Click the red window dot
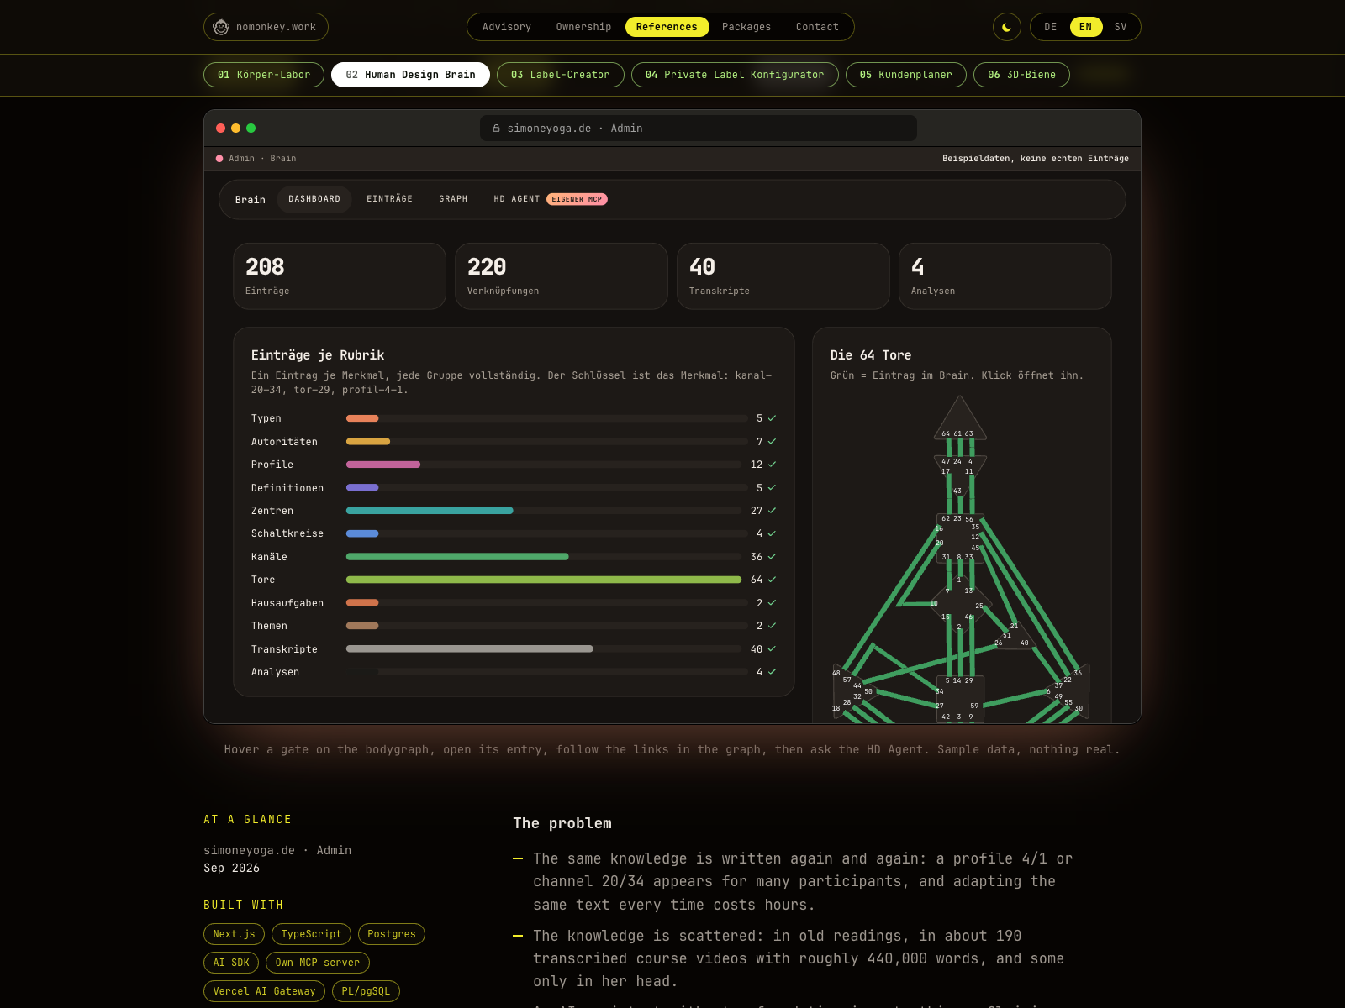1345x1008 pixels. [220, 129]
